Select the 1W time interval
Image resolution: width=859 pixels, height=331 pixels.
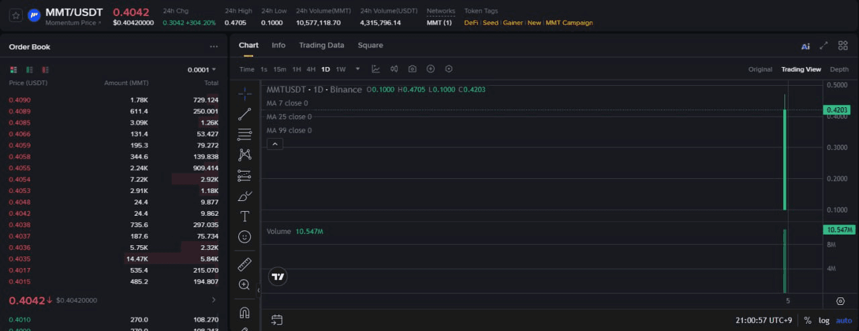341,69
